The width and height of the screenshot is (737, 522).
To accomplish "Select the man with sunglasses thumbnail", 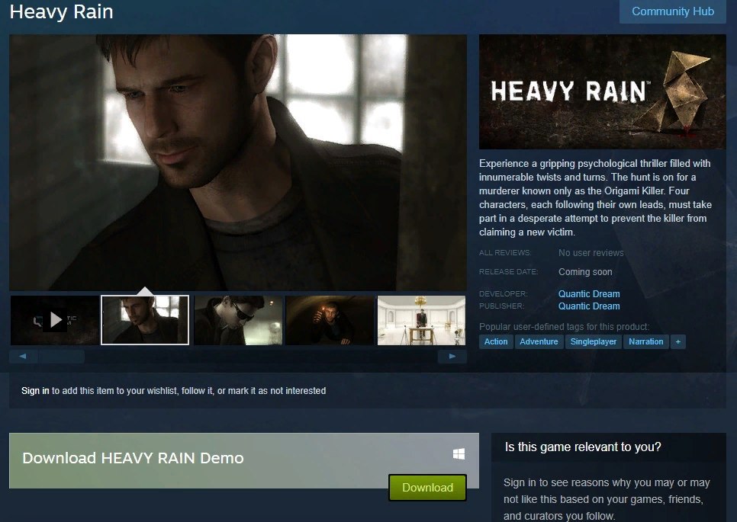I will pyautogui.click(x=238, y=320).
